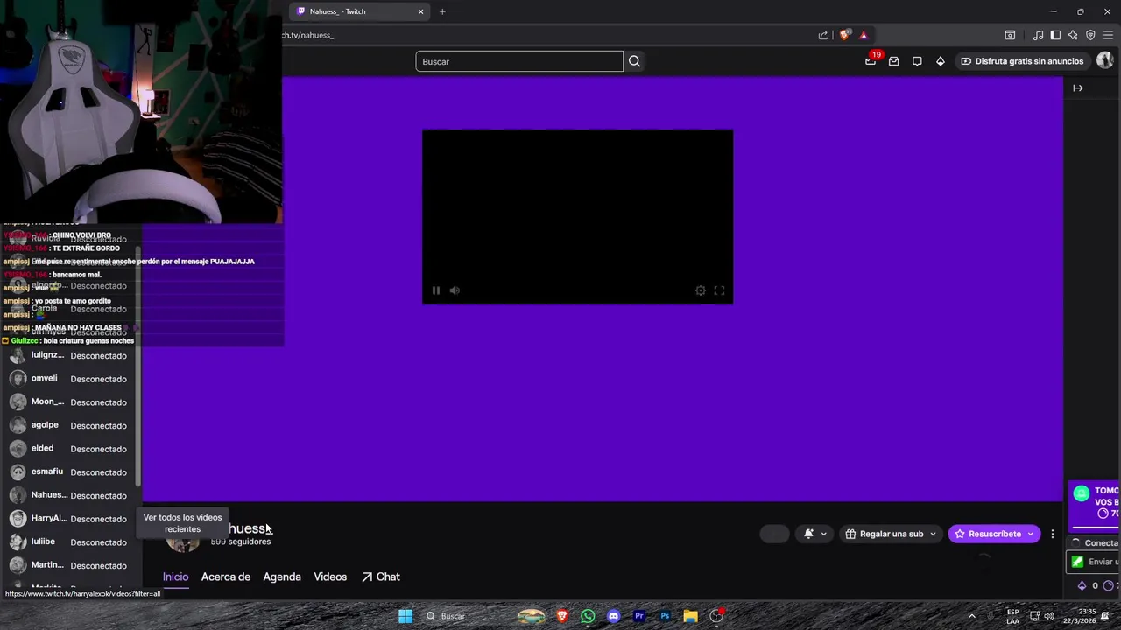1121x630 pixels.
Task: Expand the notification bell dropdown arrow
Action: 823,534
